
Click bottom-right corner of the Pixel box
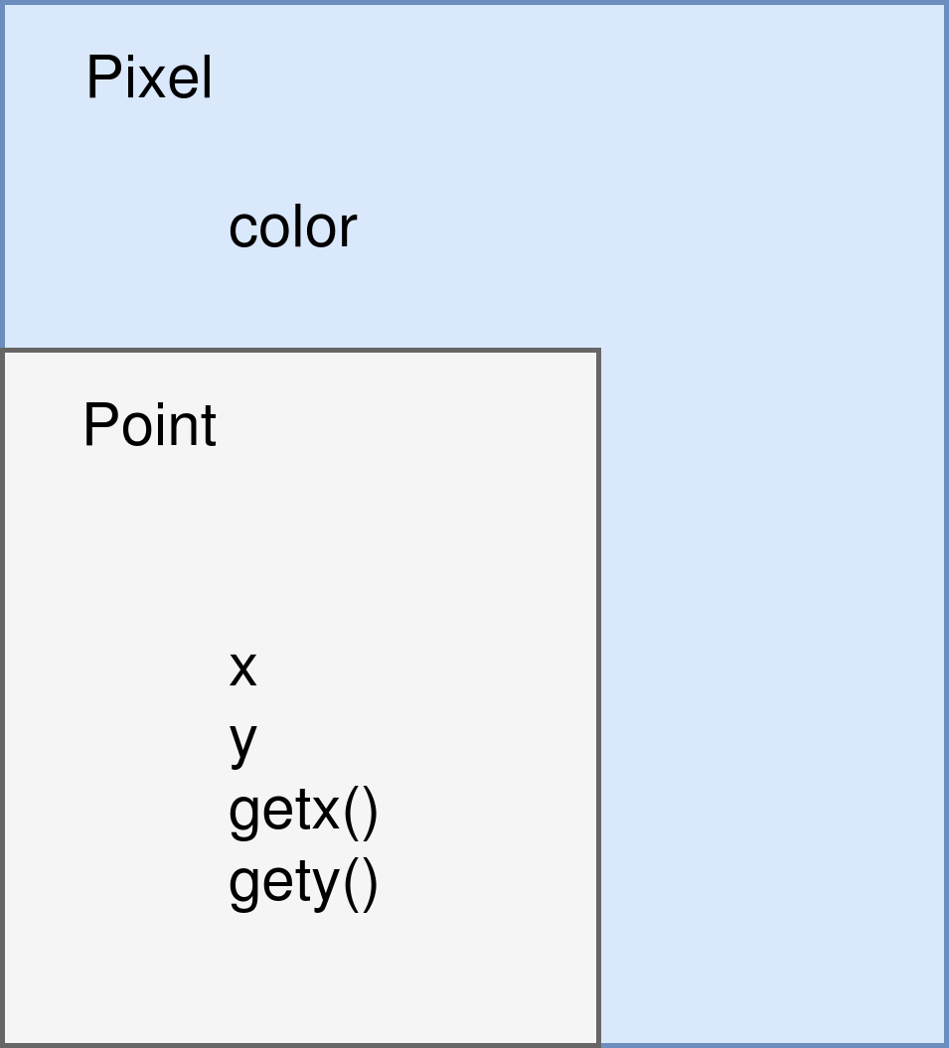pyautogui.click(x=945, y=1044)
